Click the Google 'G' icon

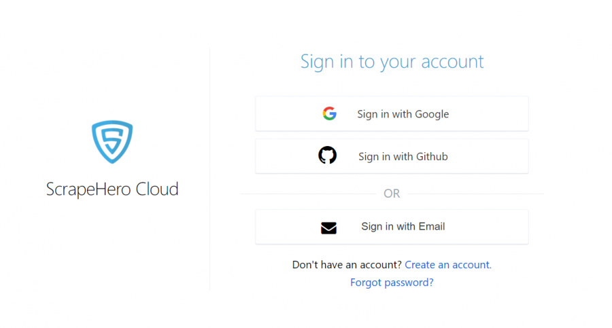(x=330, y=114)
